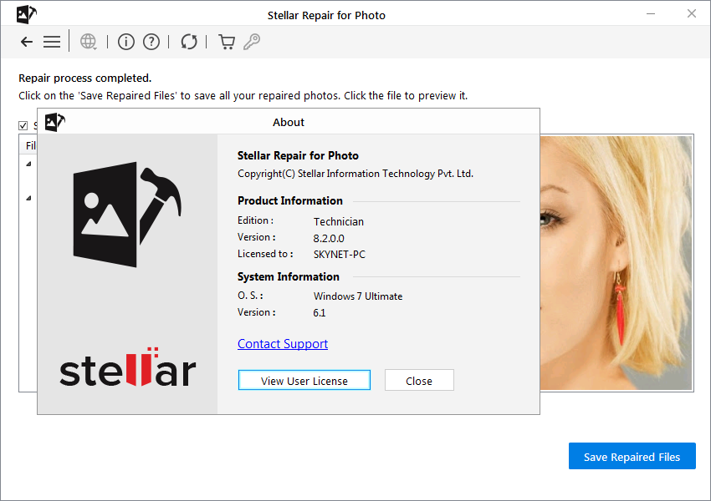
Task: Click the Activation key icon
Action: pyautogui.click(x=252, y=42)
